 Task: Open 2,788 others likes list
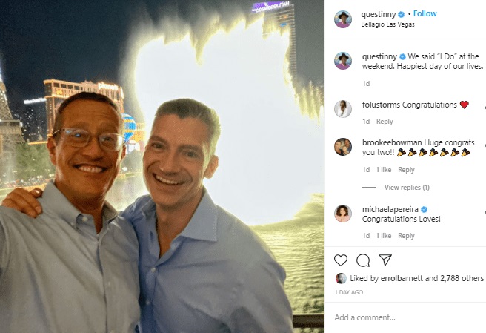[x=462, y=278]
